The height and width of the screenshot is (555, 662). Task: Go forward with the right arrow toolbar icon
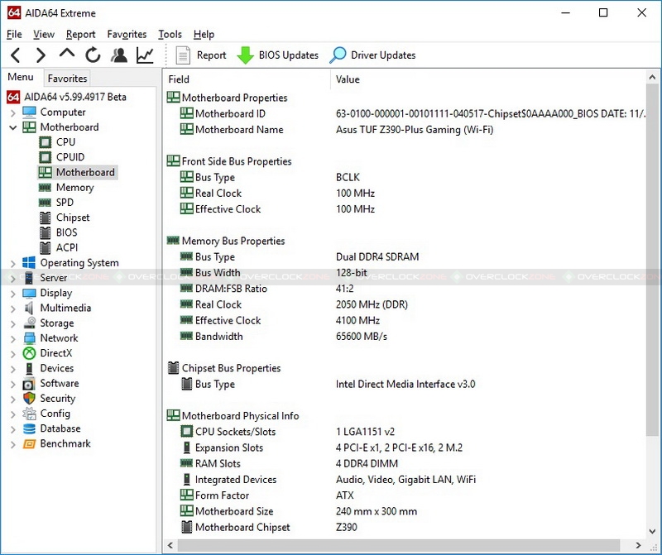[41, 55]
